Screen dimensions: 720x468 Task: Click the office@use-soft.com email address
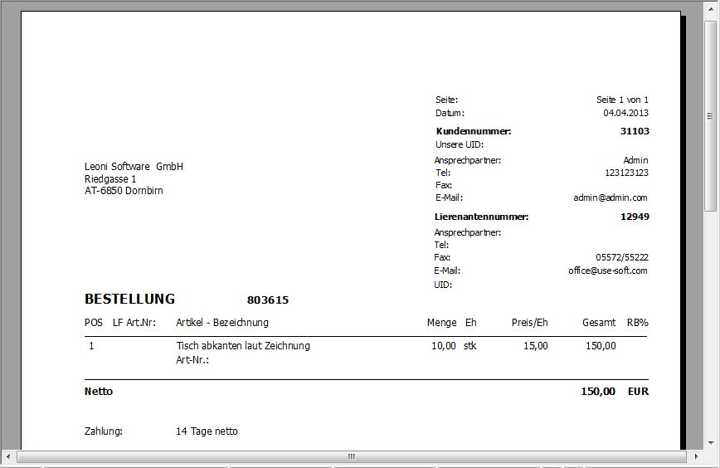pos(607,271)
